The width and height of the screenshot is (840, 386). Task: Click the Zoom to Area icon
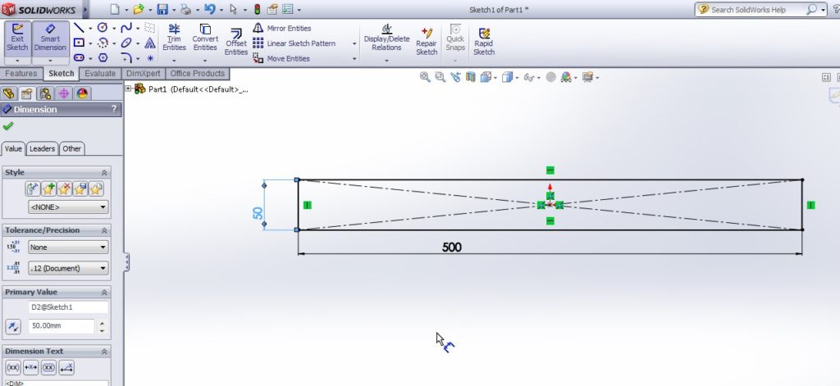440,77
